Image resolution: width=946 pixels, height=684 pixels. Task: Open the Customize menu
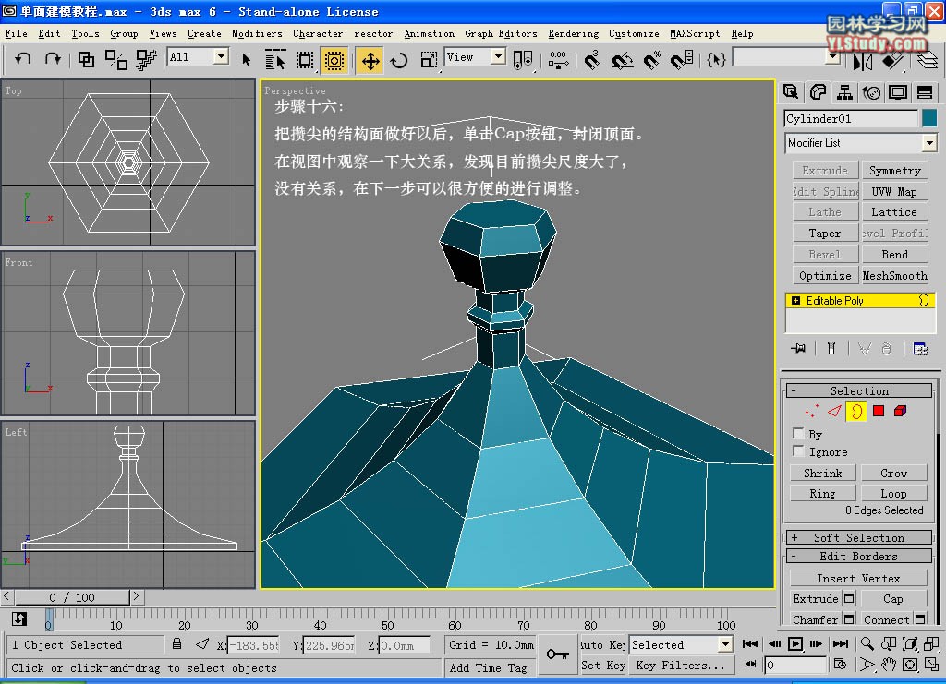pos(634,34)
